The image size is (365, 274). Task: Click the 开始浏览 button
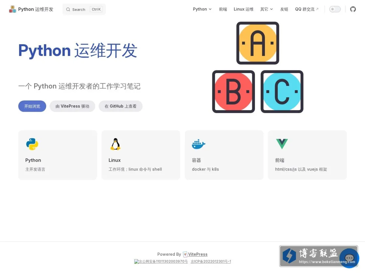pyautogui.click(x=32, y=106)
